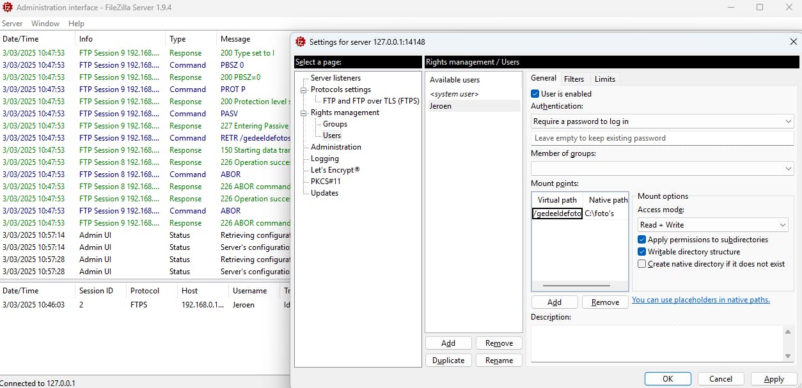This screenshot has height=388, width=802.
Task: Switch to the Limits tab
Action: (x=604, y=79)
